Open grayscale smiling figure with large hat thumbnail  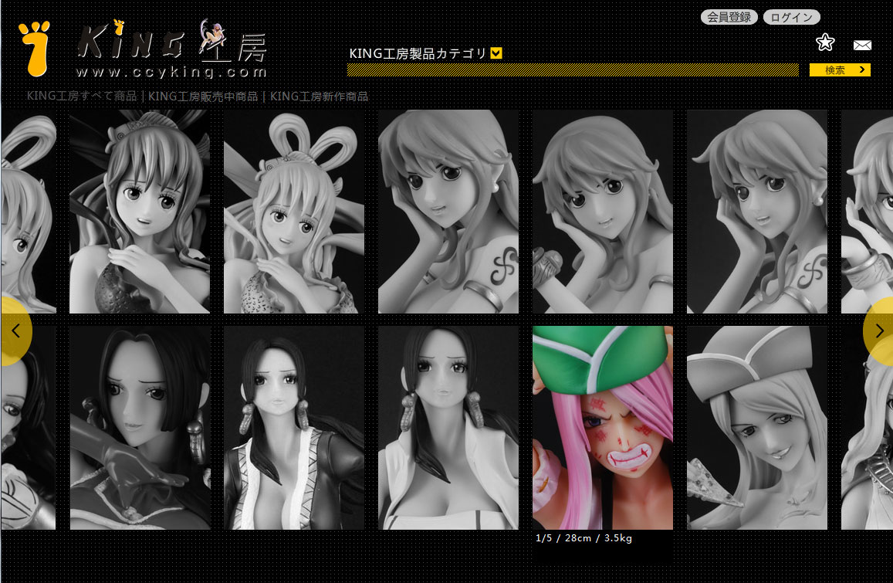757,428
